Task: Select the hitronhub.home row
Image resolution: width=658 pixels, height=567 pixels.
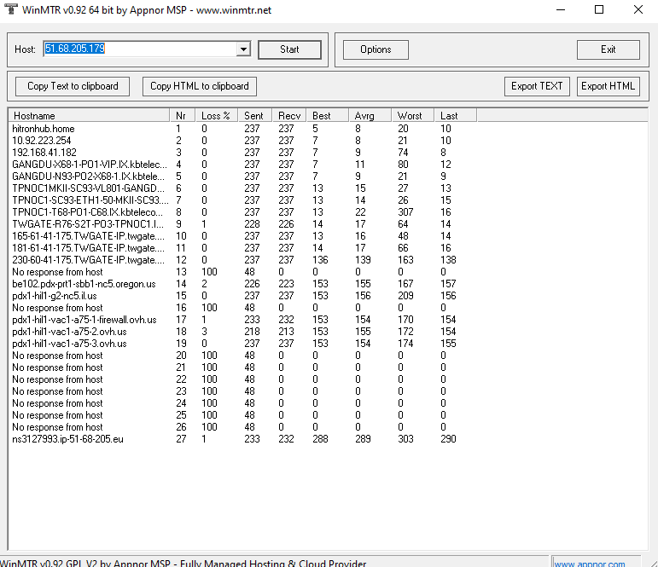Action: [x=43, y=129]
